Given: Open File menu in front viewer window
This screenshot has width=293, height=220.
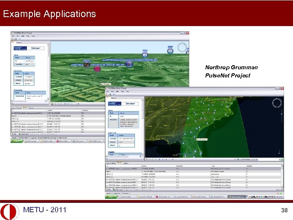Looking at the screenshot, I should click(107, 92).
